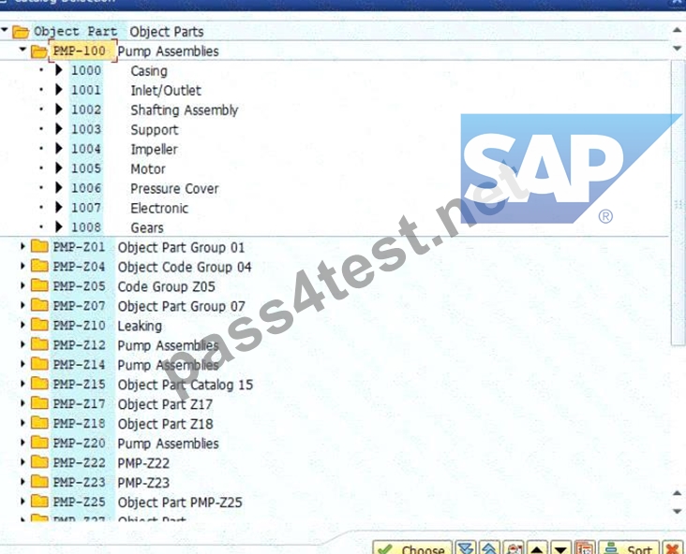The width and height of the screenshot is (686, 554).
Task: Click the lowest scroll-down arrow
Action: point(677,511)
